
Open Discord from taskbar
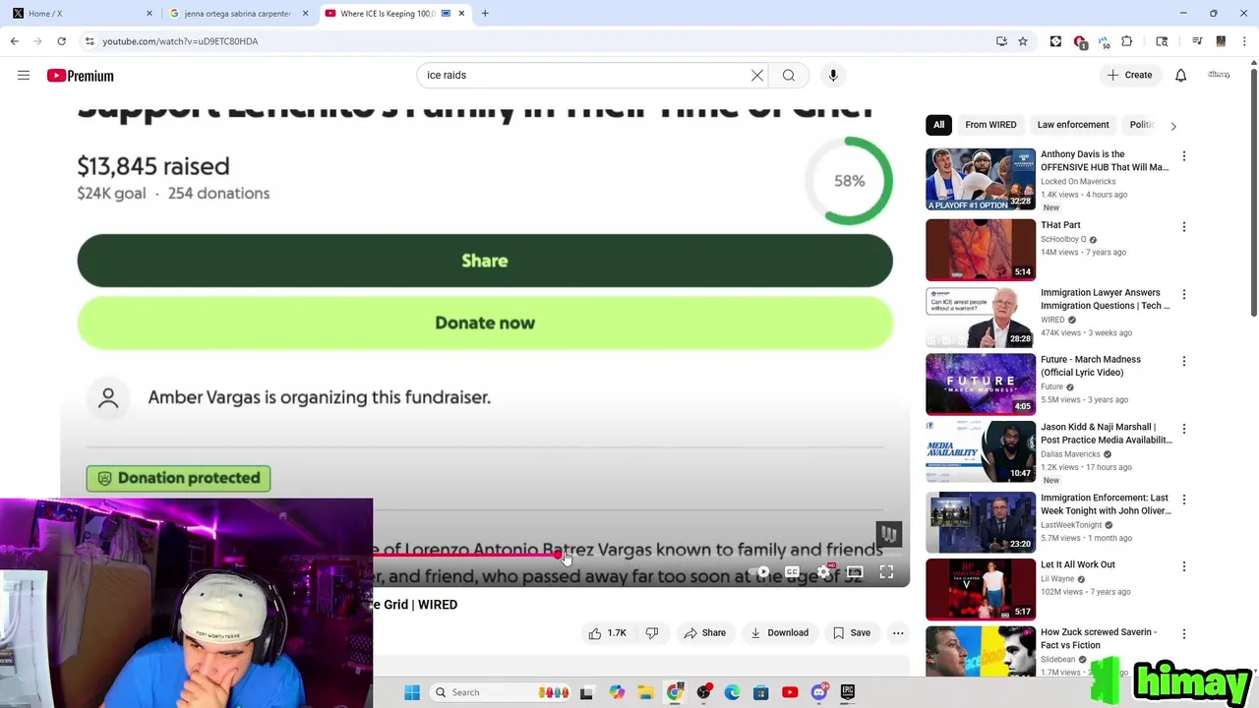tap(819, 692)
